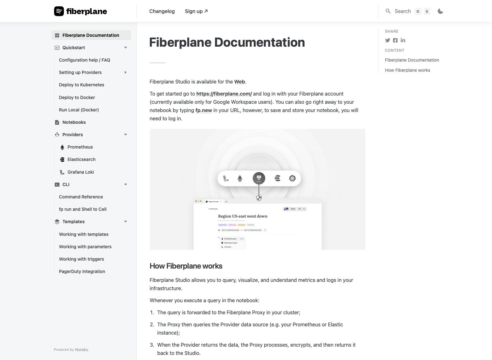Image resolution: width=492 pixels, height=360 pixels.
Task: Share page on Facebook
Action: tap(395, 40)
